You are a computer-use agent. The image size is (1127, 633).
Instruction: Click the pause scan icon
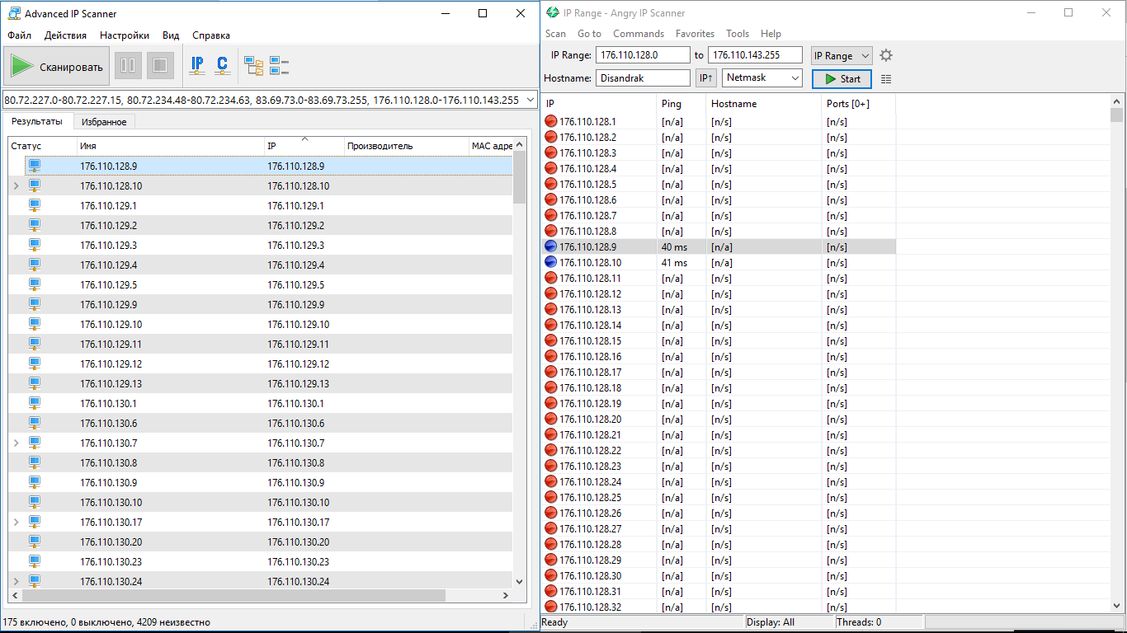[x=128, y=66]
